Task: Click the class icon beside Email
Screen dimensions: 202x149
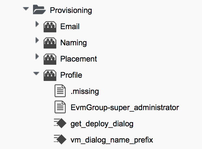Action: tap(50, 27)
